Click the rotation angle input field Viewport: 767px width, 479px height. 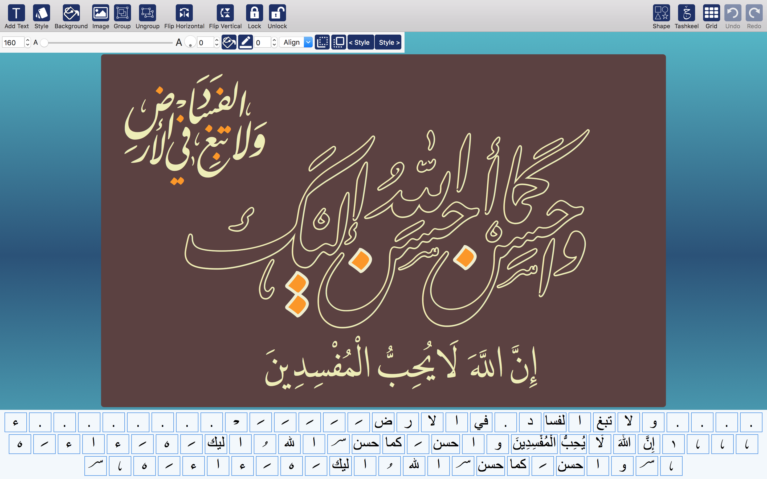click(205, 43)
